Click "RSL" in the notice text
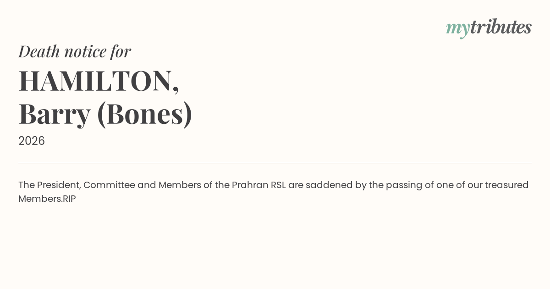Screen dimensions: 550x289 [278, 185]
